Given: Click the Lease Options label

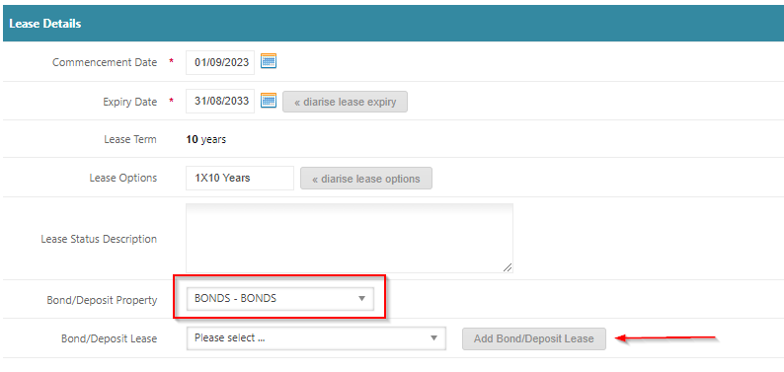Looking at the screenshot, I should pos(123,178).
